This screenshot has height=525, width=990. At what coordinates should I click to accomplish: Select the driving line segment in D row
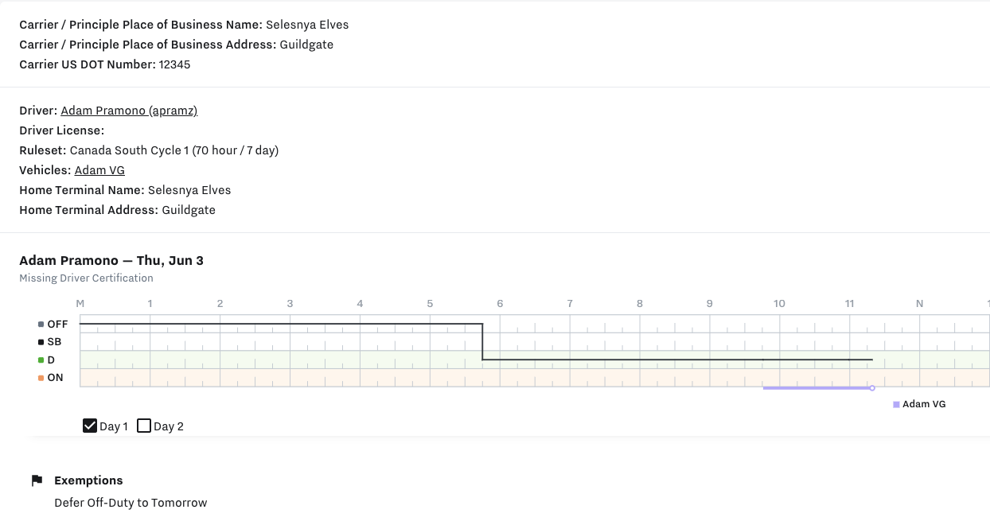coord(676,360)
